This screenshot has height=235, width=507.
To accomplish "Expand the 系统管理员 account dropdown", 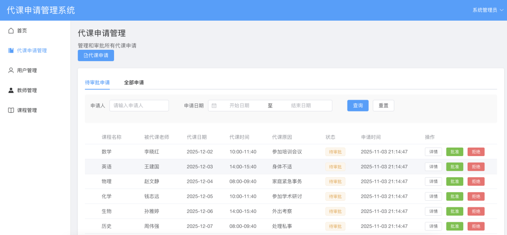I will click(x=488, y=10).
